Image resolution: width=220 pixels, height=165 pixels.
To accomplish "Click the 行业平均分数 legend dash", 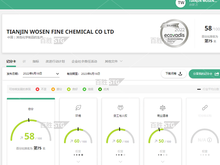I will click(x=199, y=89).
